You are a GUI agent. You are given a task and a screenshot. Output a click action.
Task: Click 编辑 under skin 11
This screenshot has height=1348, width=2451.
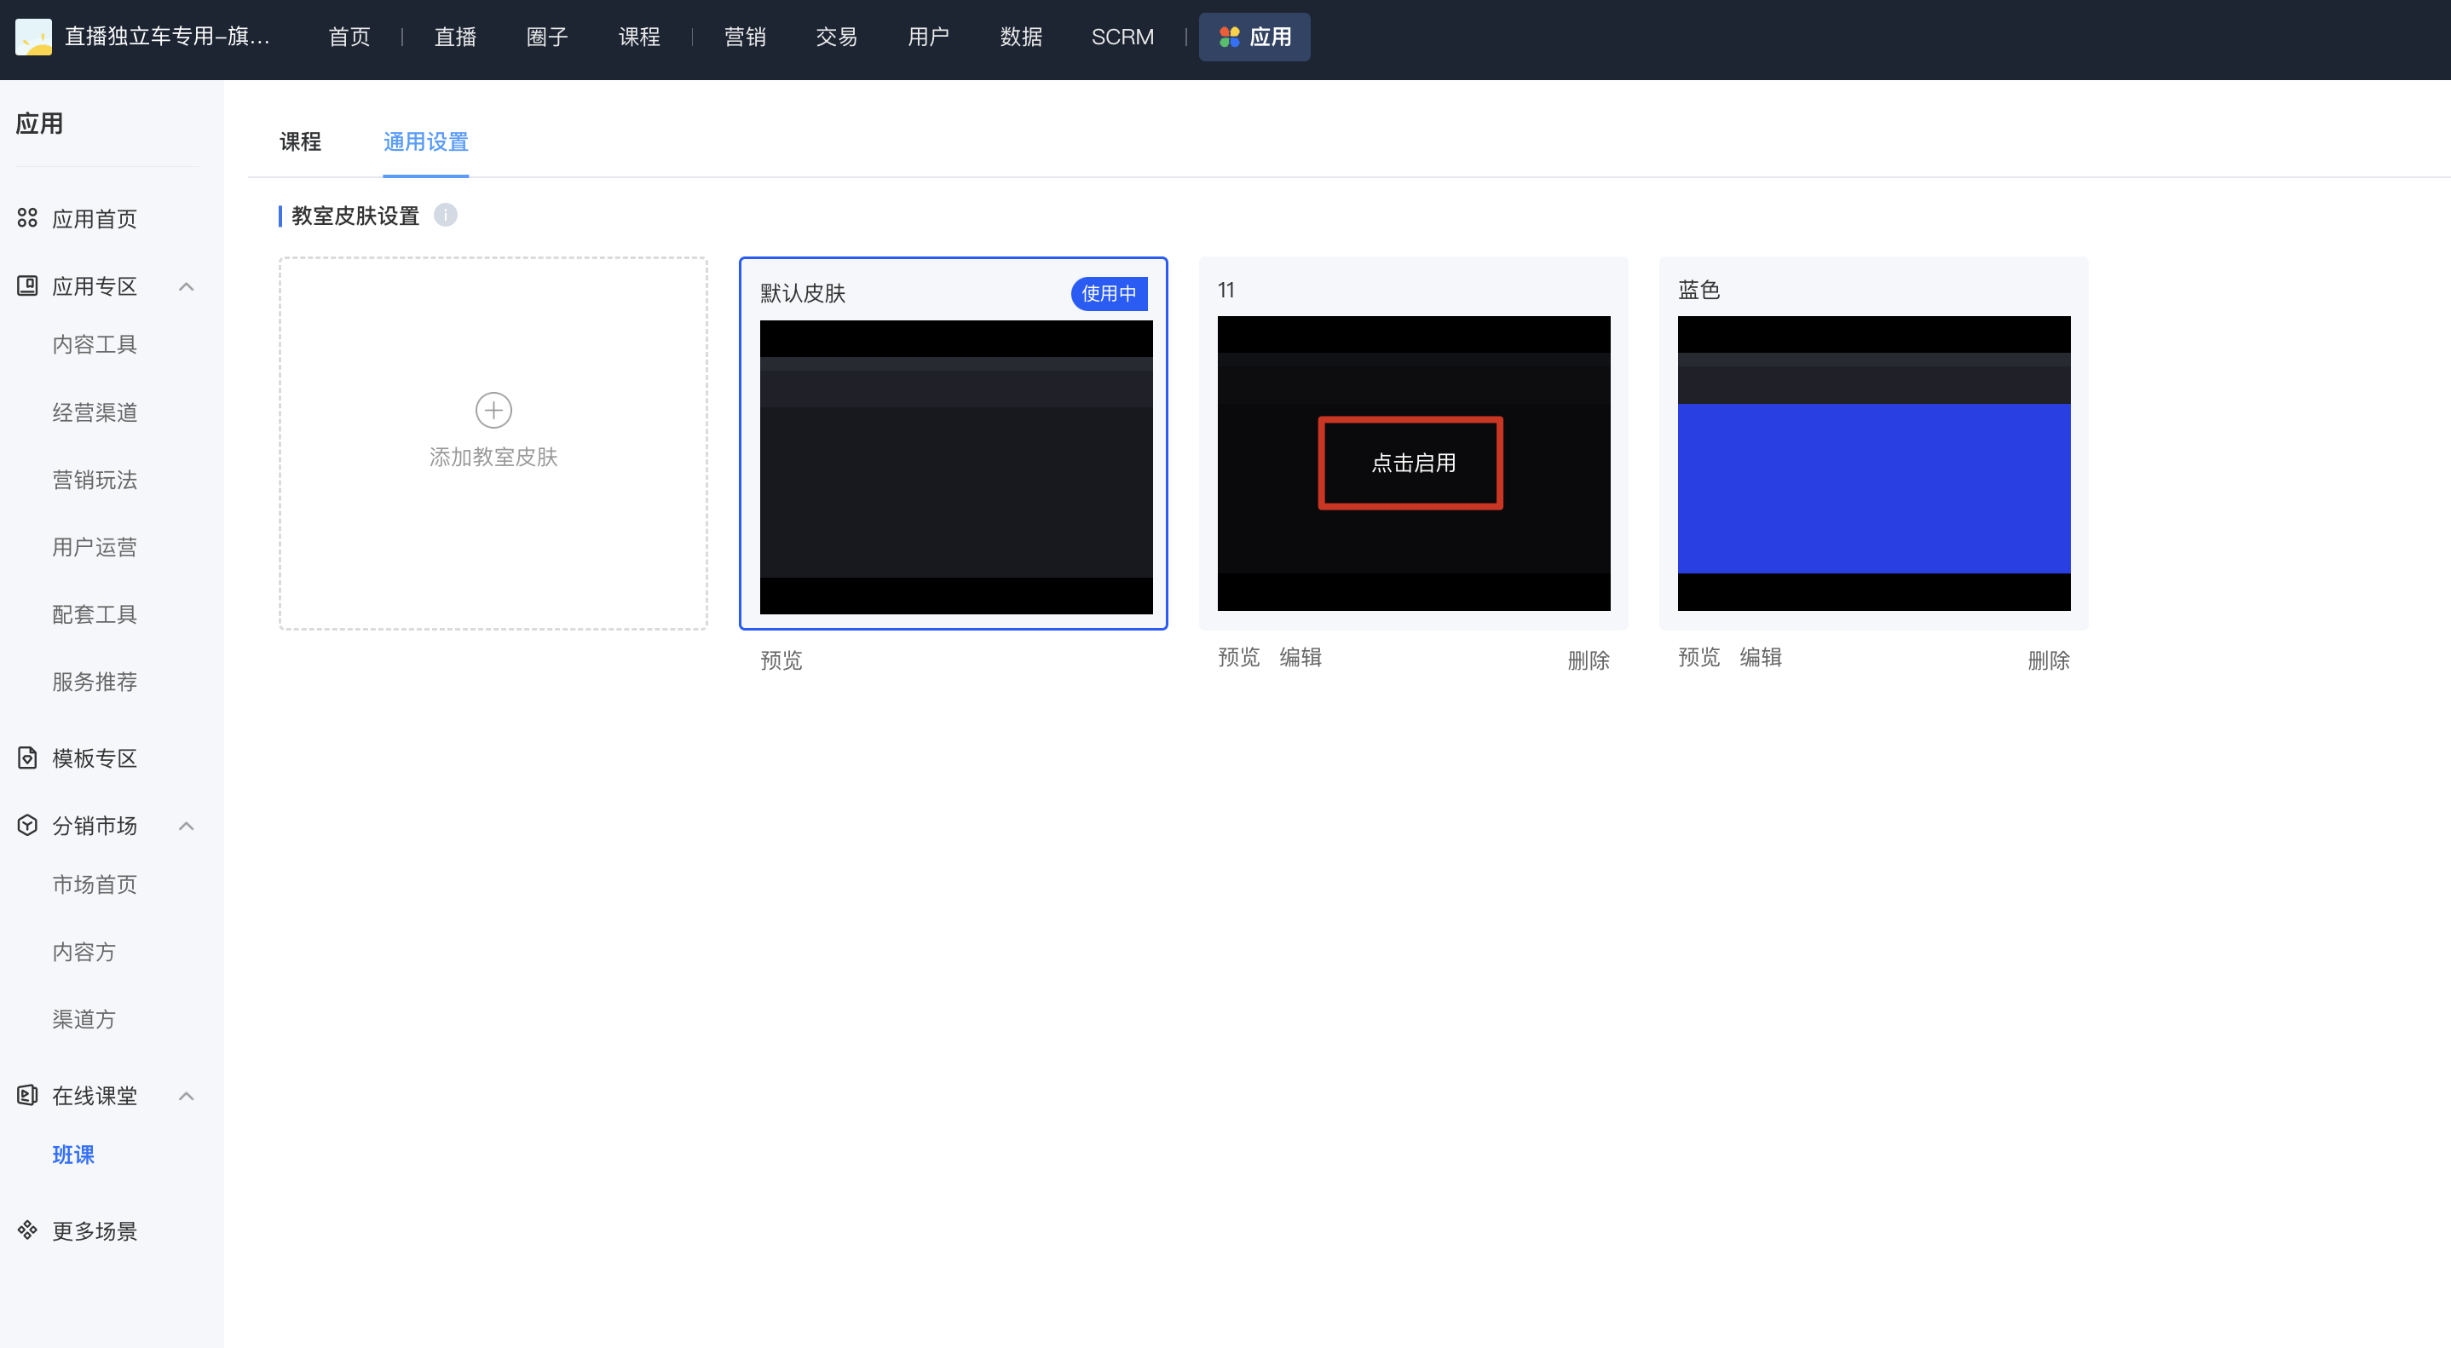tap(1300, 656)
